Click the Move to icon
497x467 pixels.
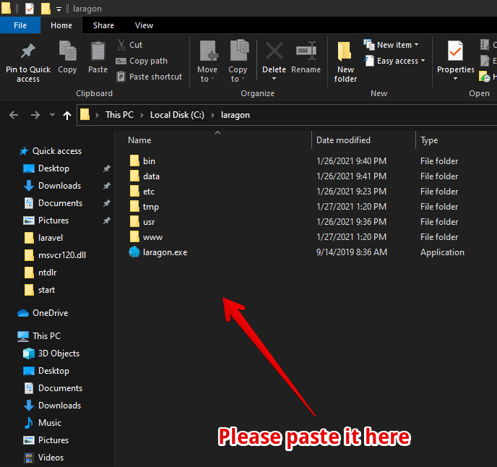209,51
